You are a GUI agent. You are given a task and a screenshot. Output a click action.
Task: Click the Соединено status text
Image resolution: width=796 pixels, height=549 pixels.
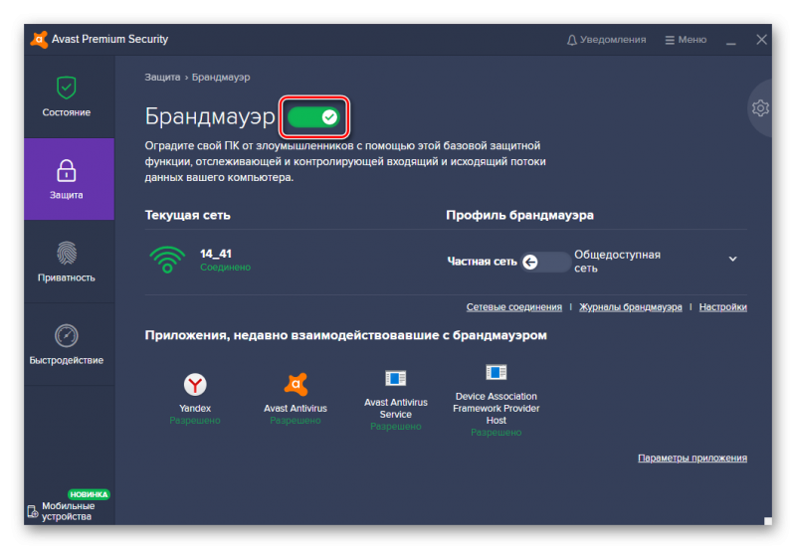(226, 268)
